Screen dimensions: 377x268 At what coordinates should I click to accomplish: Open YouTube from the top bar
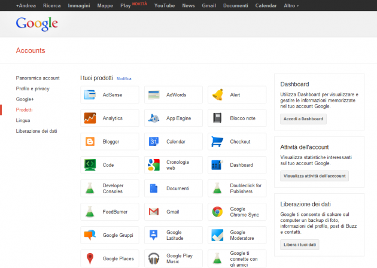[165, 5]
